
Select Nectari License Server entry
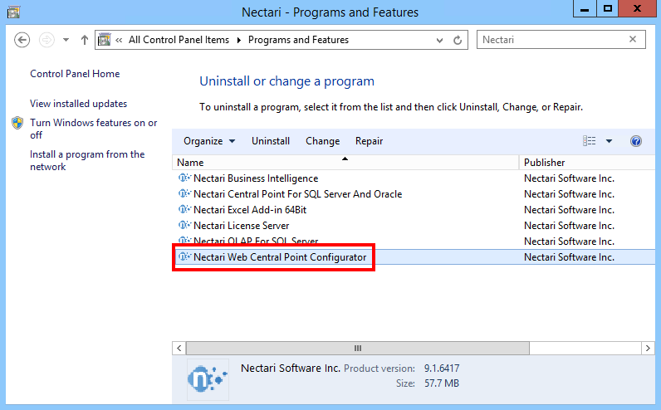pos(241,226)
